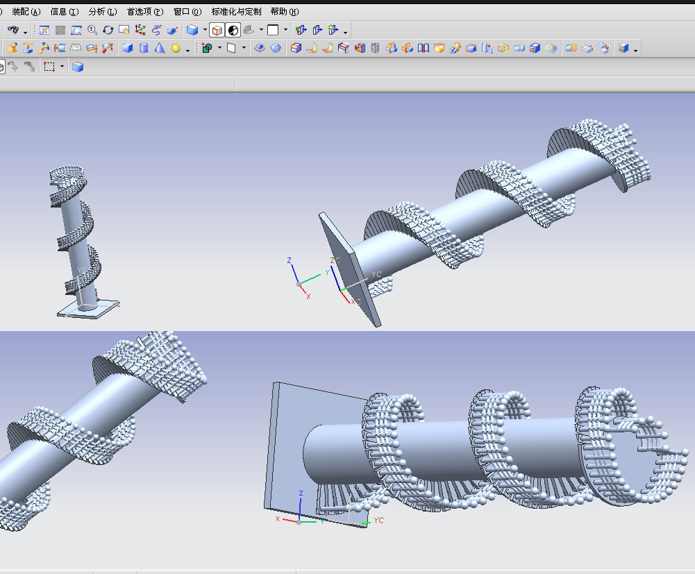
Task: Click the orange-edged shell box icon
Action: [x=296, y=48]
